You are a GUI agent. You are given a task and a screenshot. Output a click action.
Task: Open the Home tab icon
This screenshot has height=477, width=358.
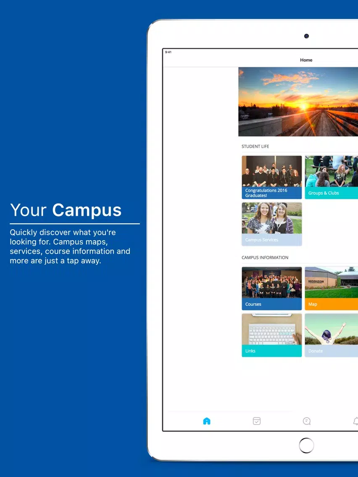(207, 421)
